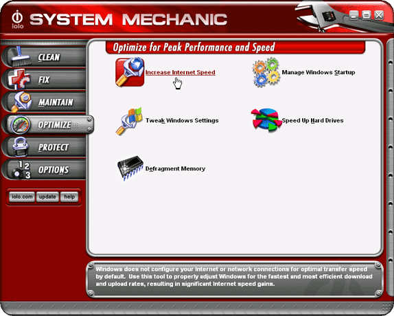Open Speed Up Hard Drives text link
The image size is (394, 316).
312,120
